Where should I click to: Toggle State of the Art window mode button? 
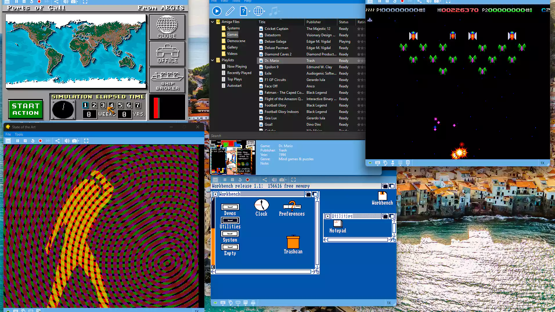(8, 141)
